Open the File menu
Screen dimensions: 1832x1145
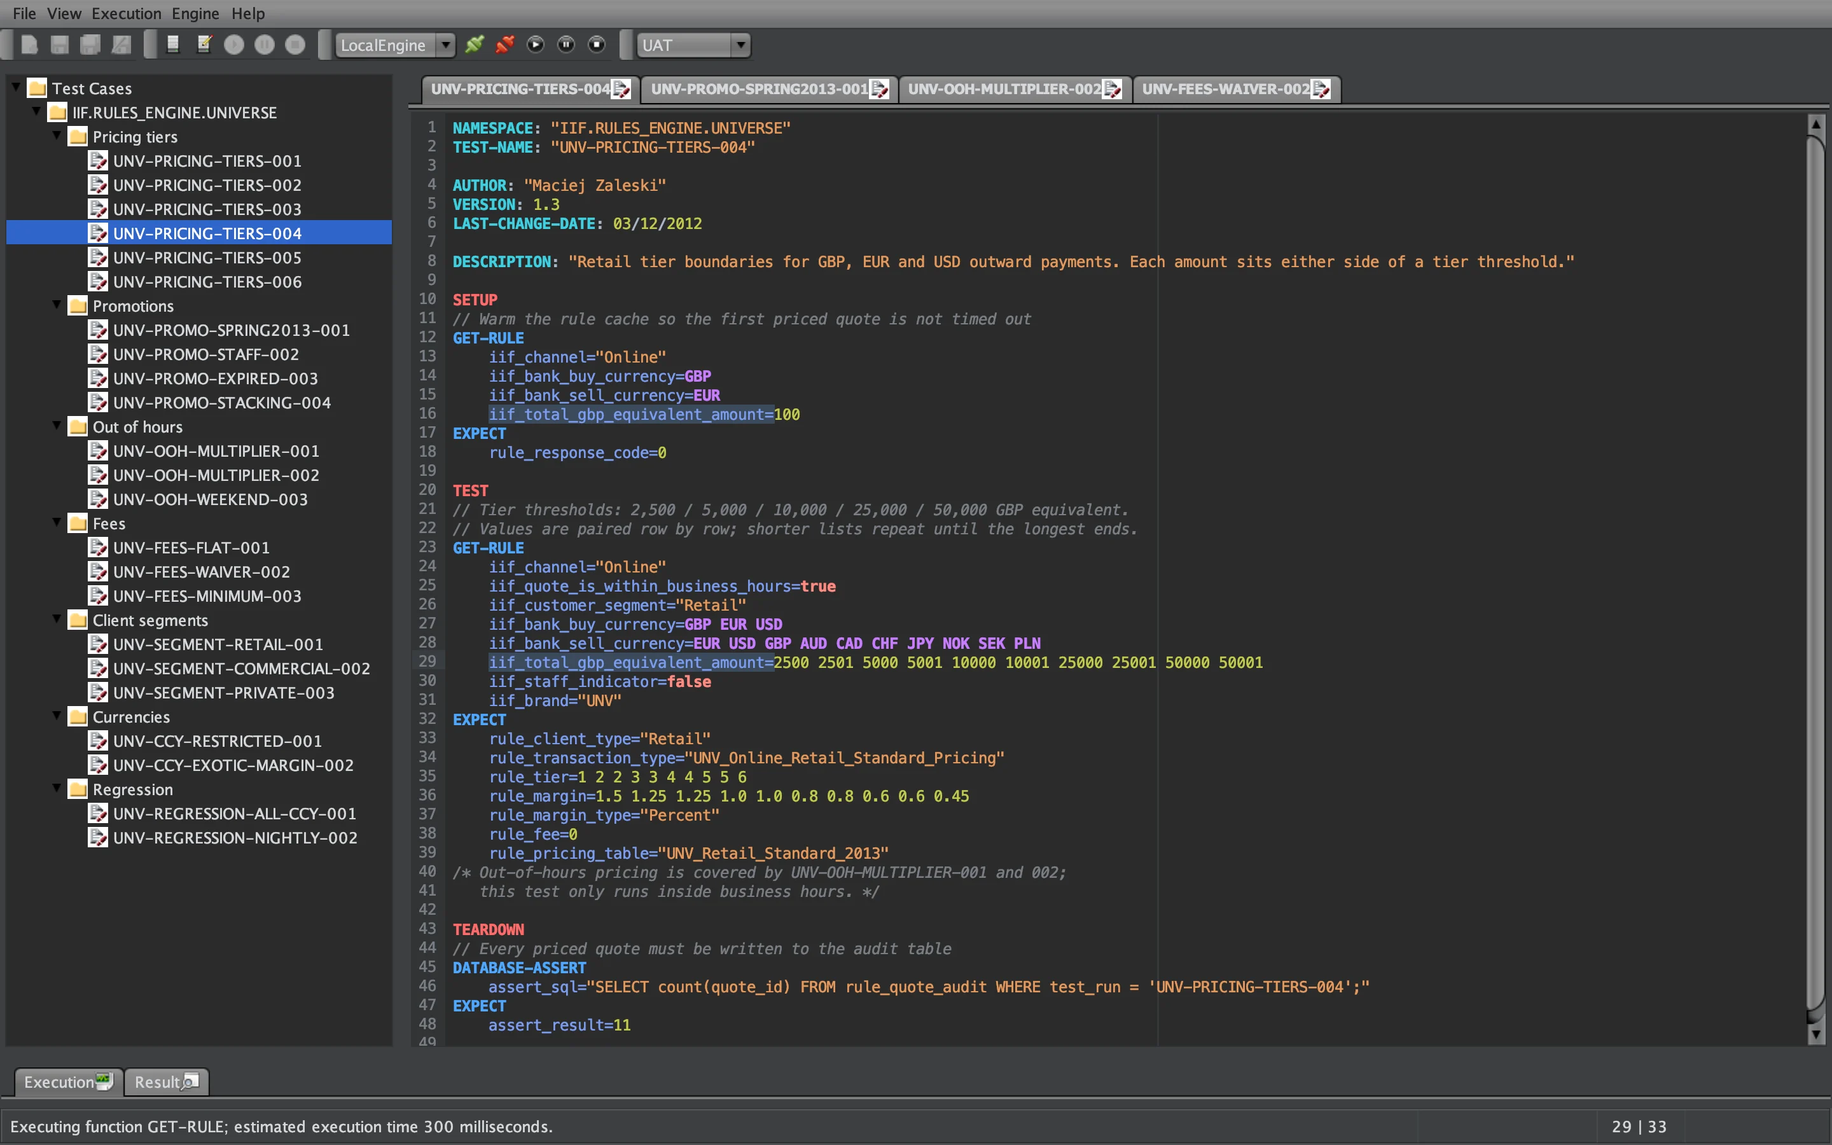[x=24, y=13]
